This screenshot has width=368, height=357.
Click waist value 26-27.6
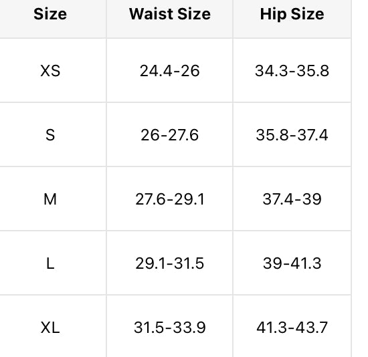coord(170,135)
